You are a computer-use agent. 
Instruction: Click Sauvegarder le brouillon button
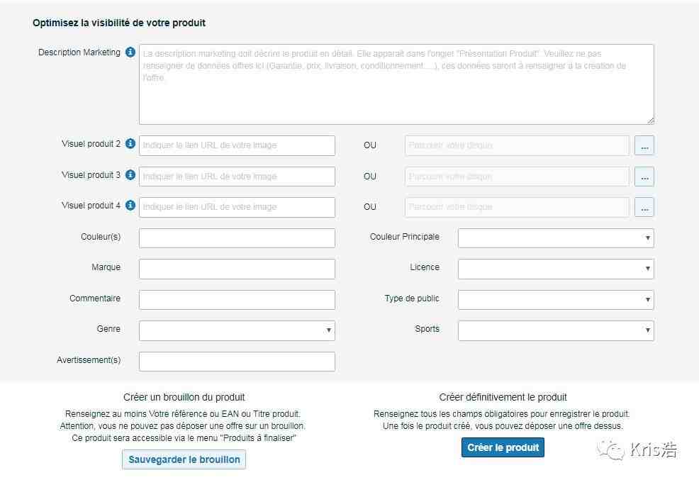click(x=184, y=459)
